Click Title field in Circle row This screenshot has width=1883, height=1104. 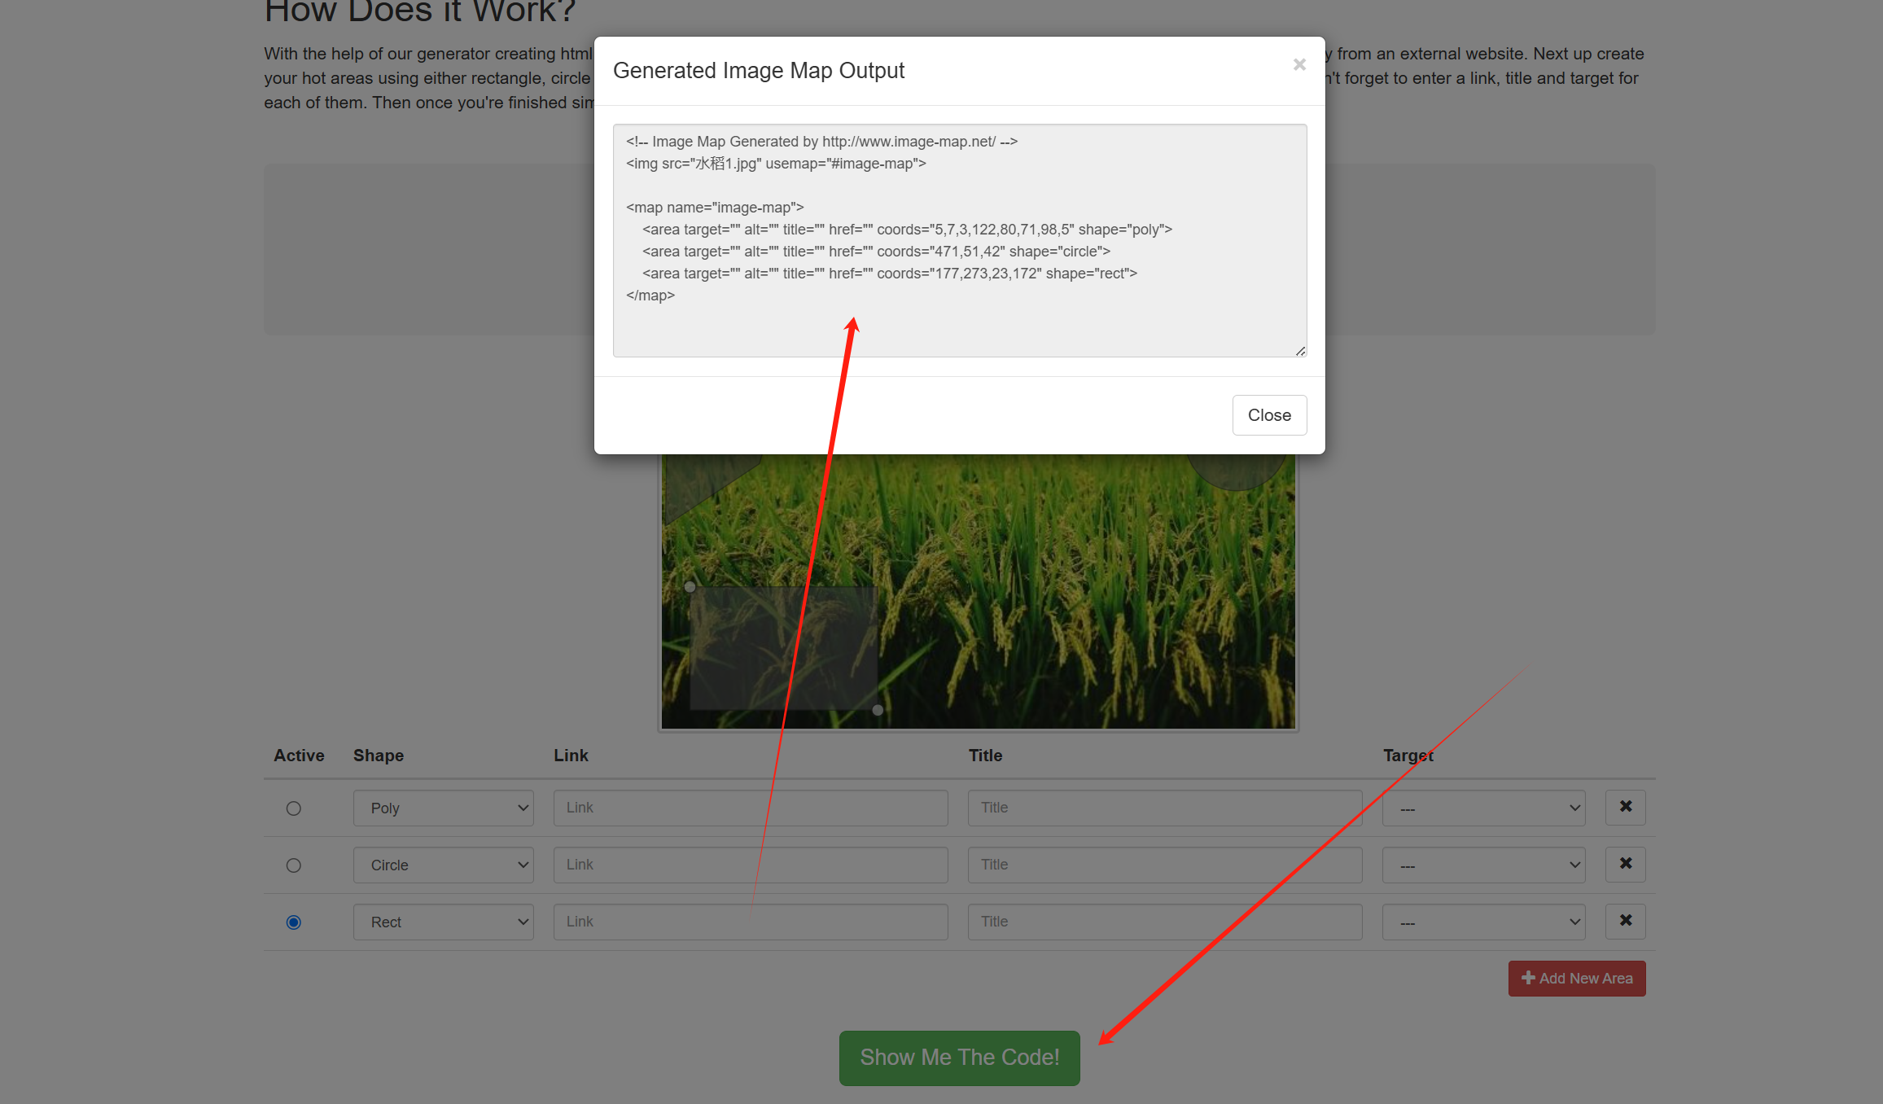[x=1164, y=865]
